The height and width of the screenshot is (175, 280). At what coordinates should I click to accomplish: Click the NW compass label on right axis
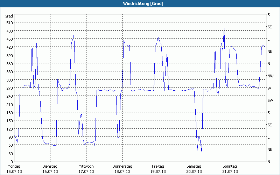tap(270, 76)
